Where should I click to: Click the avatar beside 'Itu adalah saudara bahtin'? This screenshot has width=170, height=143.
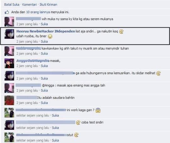coord(9,100)
